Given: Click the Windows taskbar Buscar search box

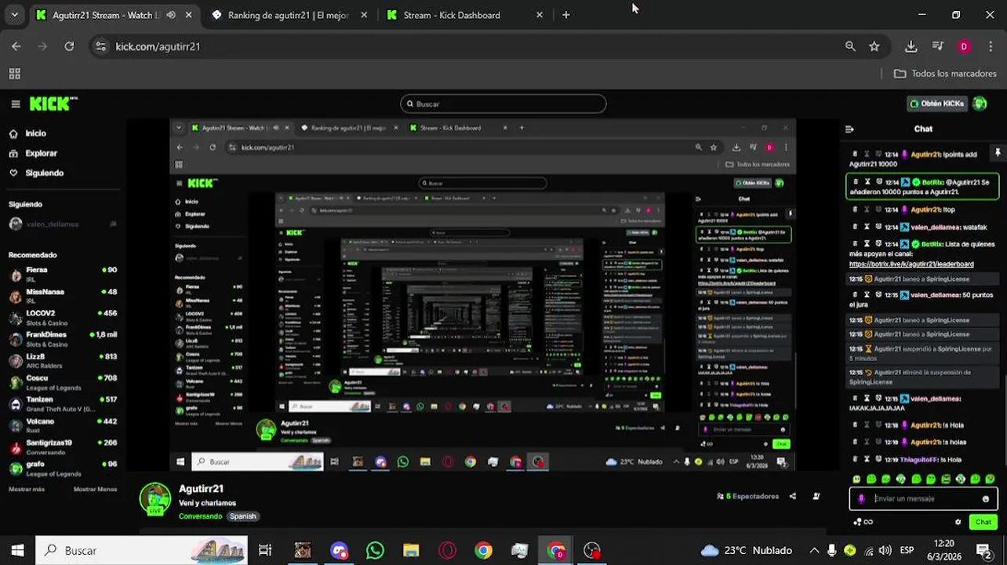Looking at the screenshot, I should pyautogui.click(x=142, y=550).
